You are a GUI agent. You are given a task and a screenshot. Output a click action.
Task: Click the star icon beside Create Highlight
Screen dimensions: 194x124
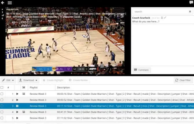pyautogui.click(x=44, y=80)
